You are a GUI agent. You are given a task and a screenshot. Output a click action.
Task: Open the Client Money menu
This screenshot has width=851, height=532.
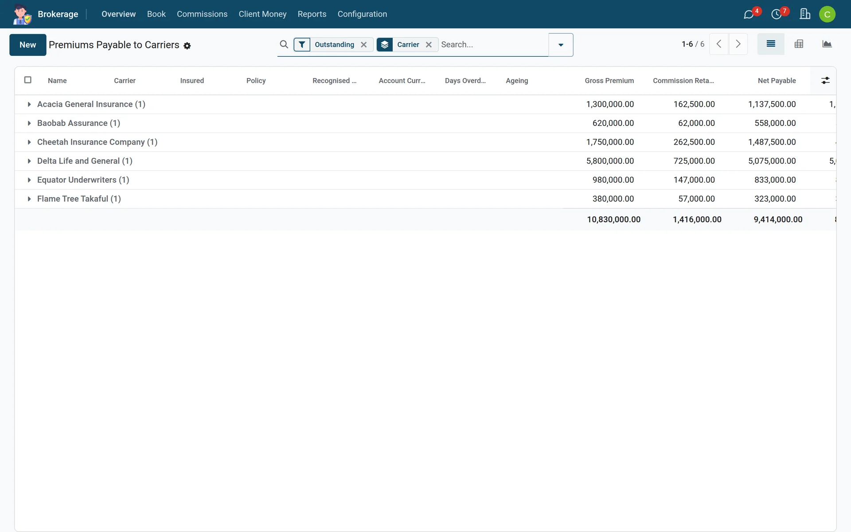(262, 14)
